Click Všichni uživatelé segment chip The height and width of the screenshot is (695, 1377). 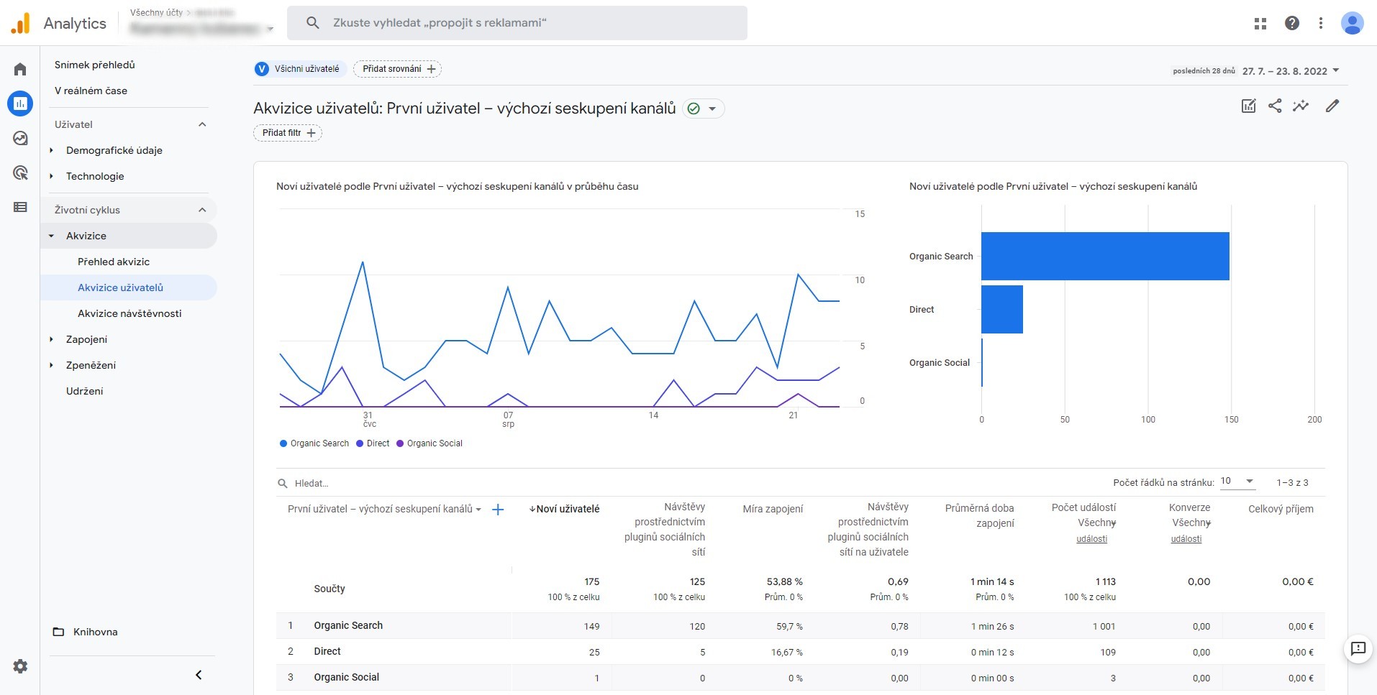(x=300, y=69)
